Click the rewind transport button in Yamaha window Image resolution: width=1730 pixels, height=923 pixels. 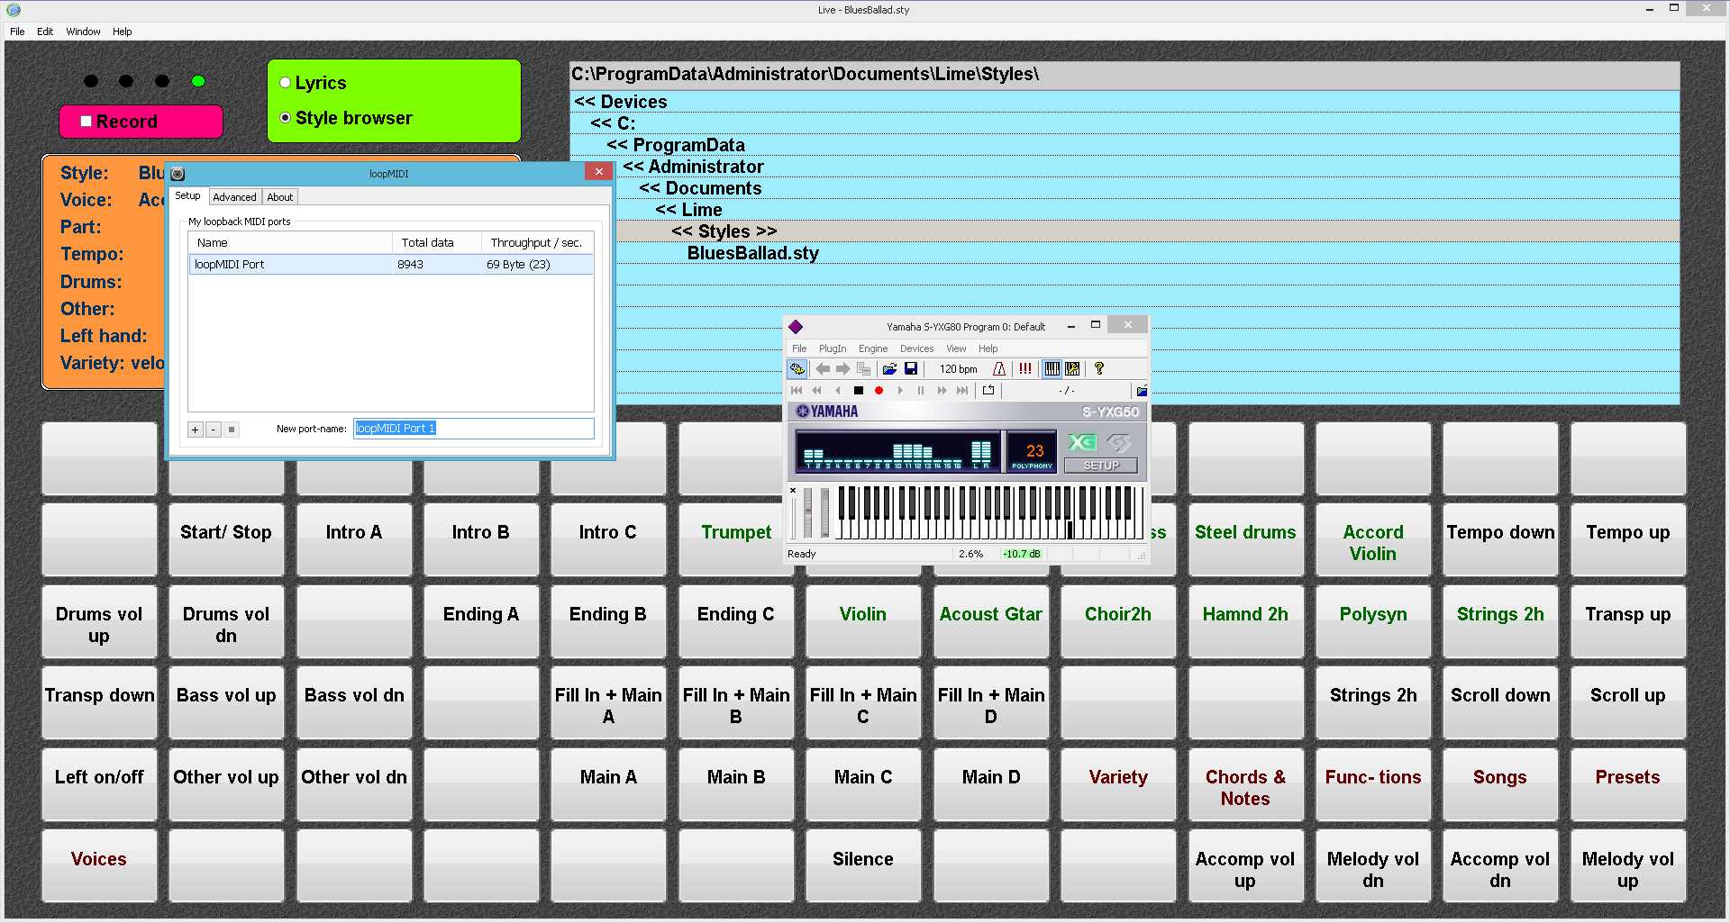[817, 391]
